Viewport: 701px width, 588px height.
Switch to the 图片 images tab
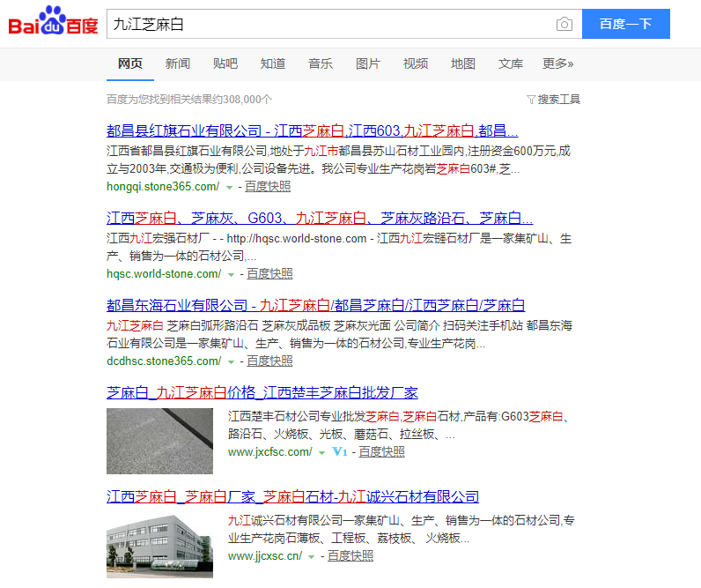pos(367,63)
